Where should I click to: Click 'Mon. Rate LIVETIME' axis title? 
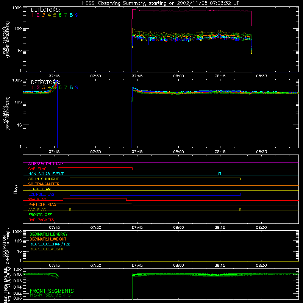tap(5, 285)
